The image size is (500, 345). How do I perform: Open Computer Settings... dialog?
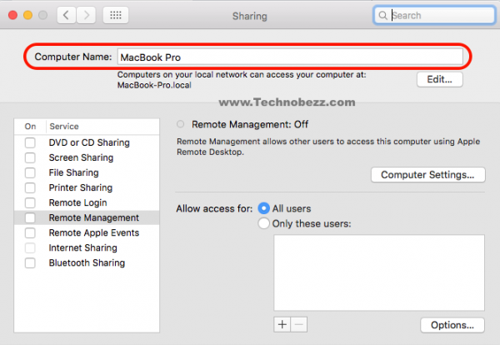[428, 175]
